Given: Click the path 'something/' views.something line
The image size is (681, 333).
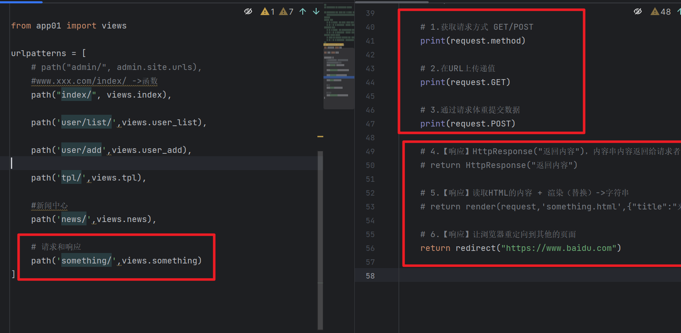Looking at the screenshot, I should coord(116,261).
